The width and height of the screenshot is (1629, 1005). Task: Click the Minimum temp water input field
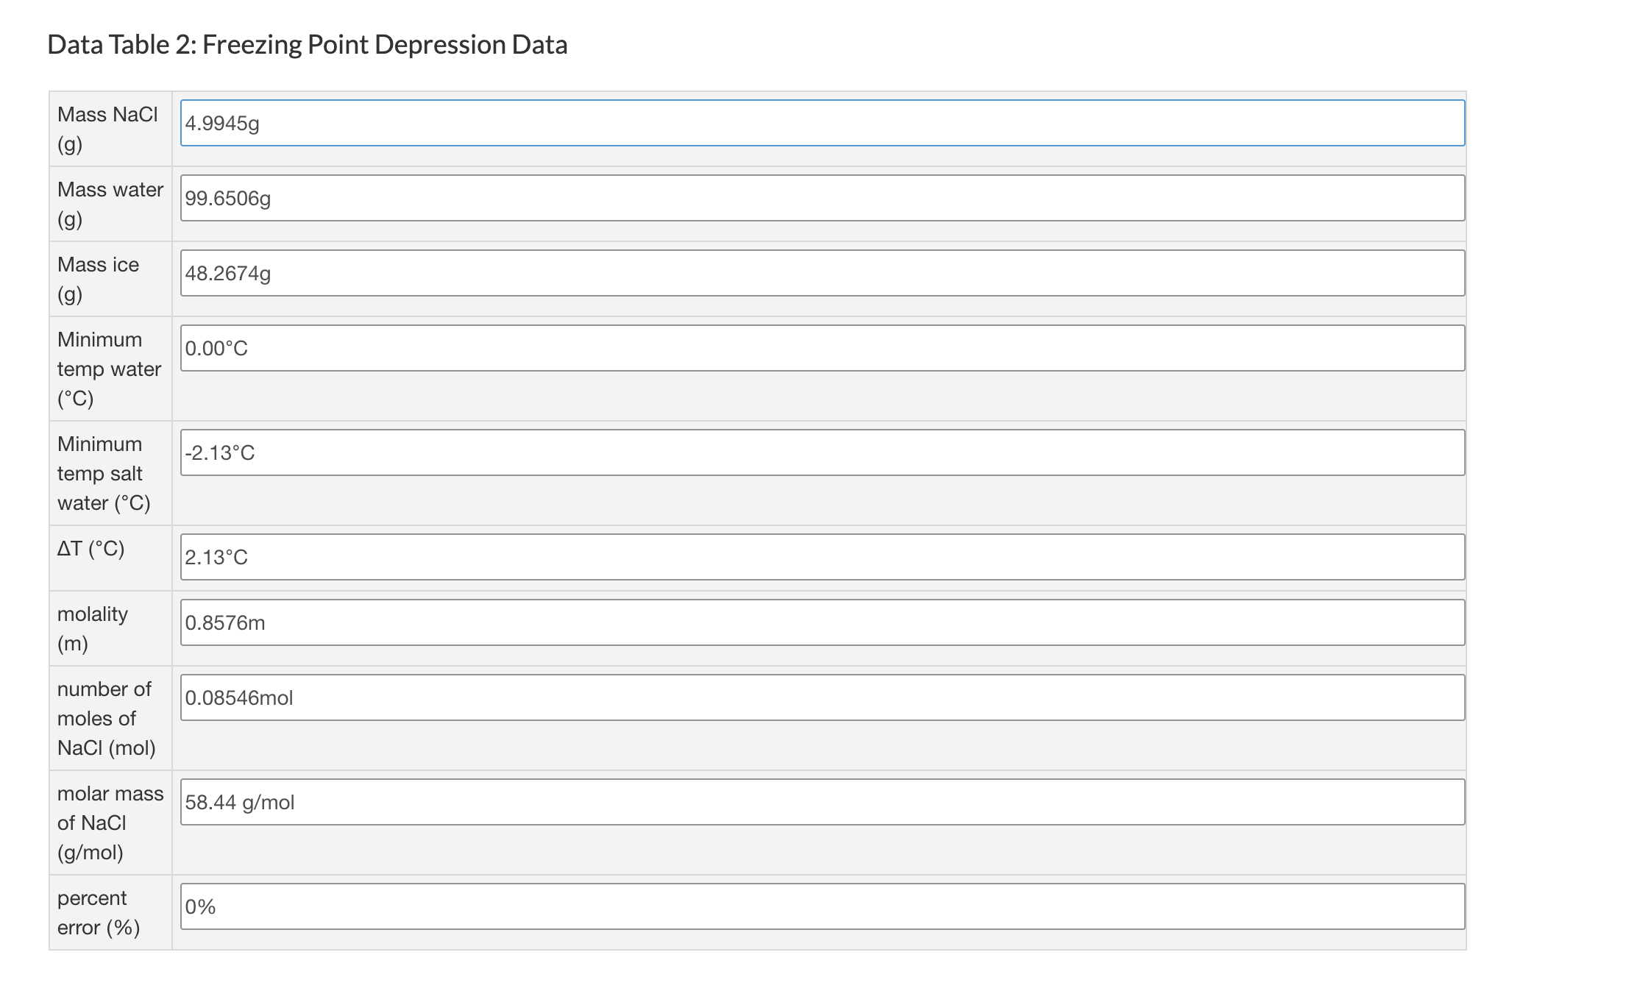822,348
